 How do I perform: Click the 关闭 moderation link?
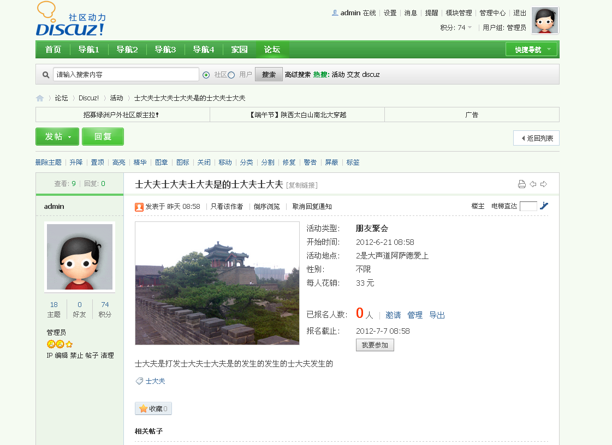(204, 163)
